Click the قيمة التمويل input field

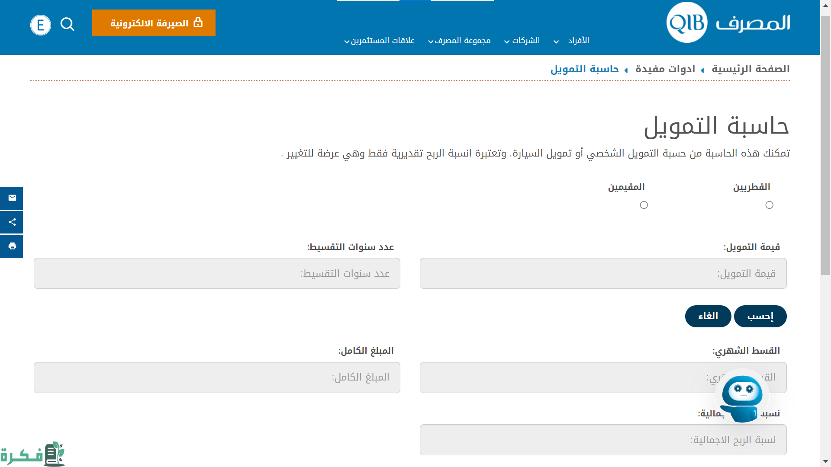[603, 273]
